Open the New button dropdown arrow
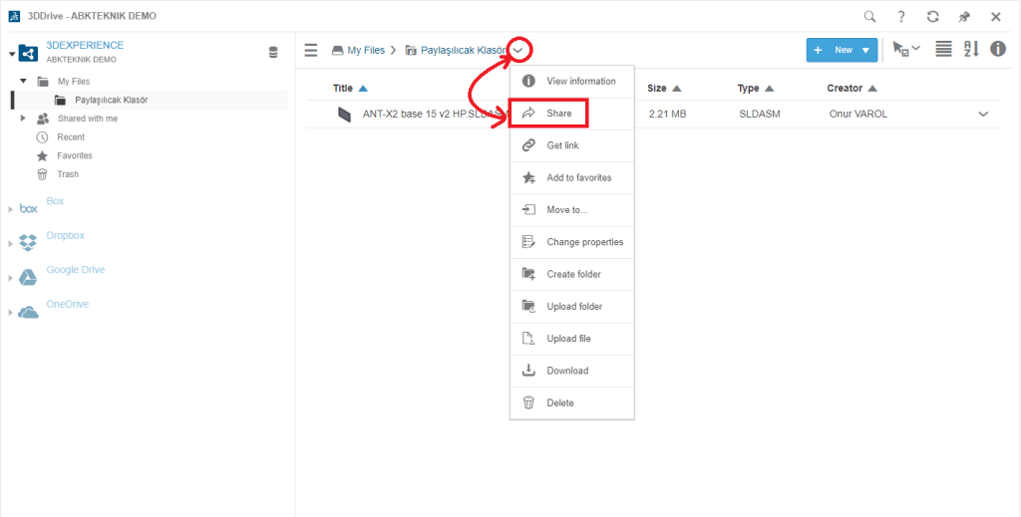The width and height of the screenshot is (1021, 517). [866, 50]
